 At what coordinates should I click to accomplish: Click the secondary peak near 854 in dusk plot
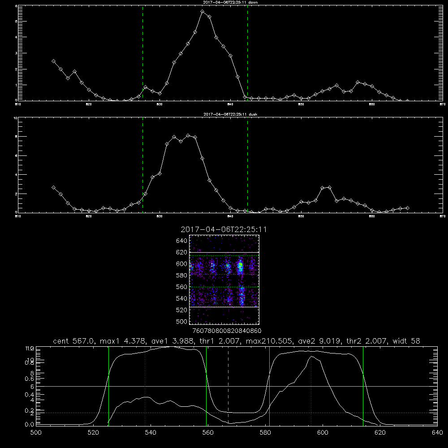click(x=329, y=187)
